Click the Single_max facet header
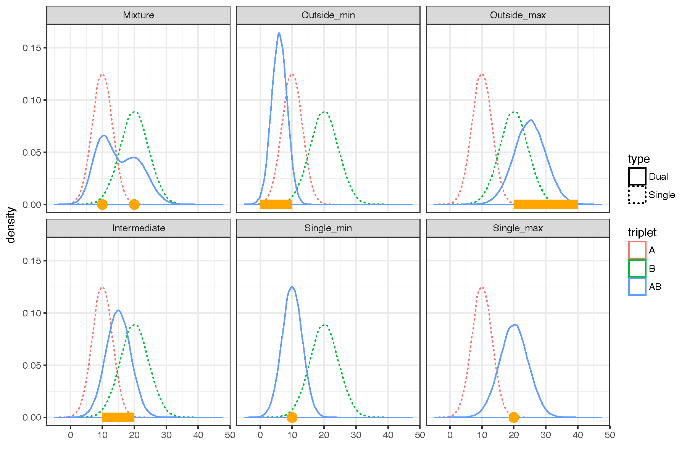 click(518, 228)
